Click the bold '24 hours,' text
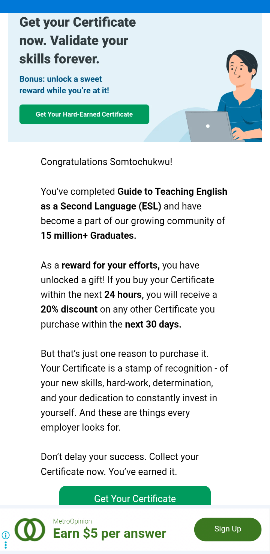 click(x=124, y=295)
